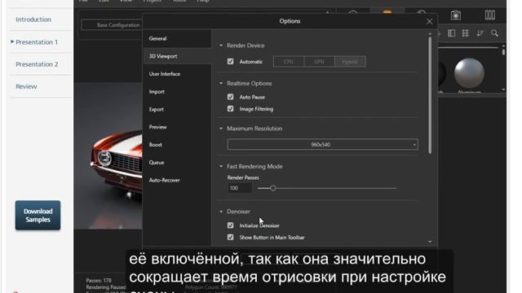Select the Hybrid render device option
Image resolution: width=522 pixels, height=293 pixels.
point(350,62)
